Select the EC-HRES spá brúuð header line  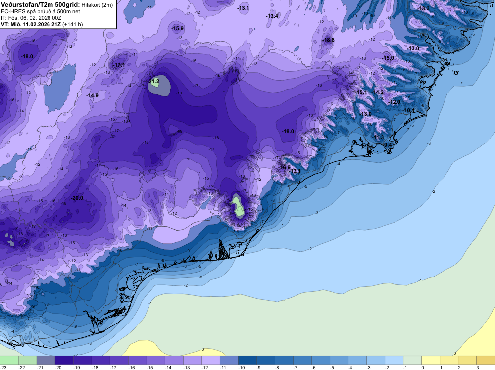[41, 11]
